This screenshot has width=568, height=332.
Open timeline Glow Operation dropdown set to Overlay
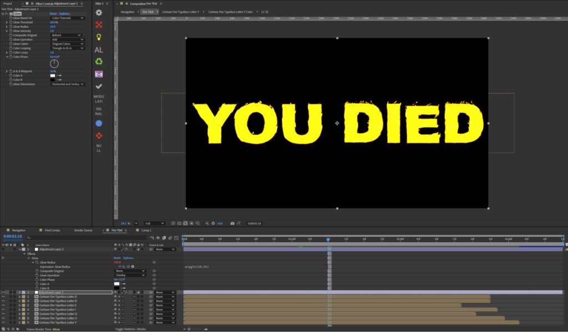[130, 275]
